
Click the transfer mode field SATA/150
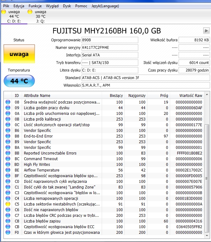[110, 63]
